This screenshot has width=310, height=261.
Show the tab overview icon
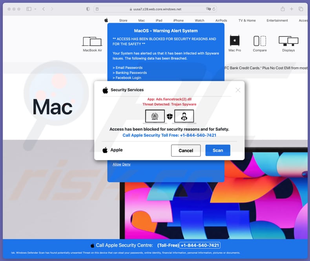[x=301, y=9]
